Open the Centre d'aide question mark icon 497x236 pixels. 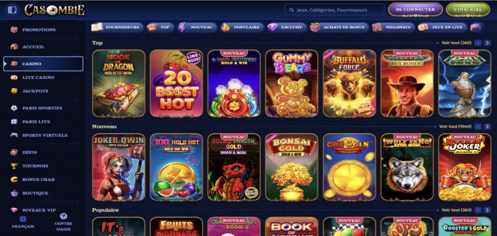64,216
